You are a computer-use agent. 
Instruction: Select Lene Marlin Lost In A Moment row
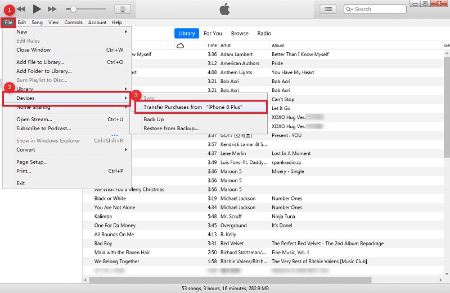(287, 154)
